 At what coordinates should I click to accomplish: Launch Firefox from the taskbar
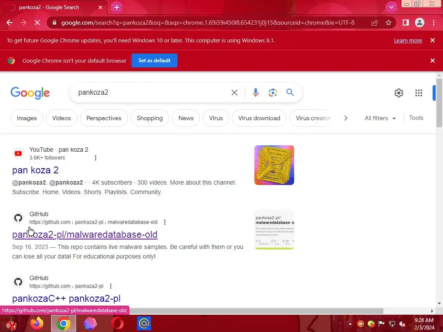click(37, 323)
